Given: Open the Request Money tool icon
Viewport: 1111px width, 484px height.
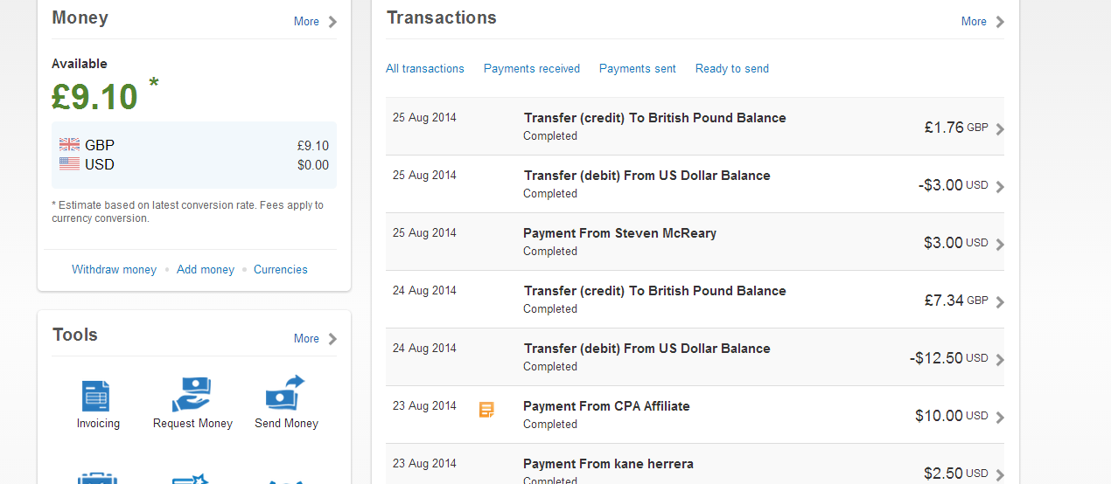Looking at the screenshot, I should (x=192, y=394).
